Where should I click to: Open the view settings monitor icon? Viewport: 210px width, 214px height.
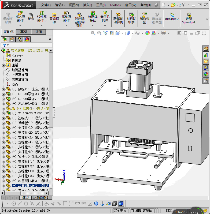pyautogui.click(x=164, y=33)
